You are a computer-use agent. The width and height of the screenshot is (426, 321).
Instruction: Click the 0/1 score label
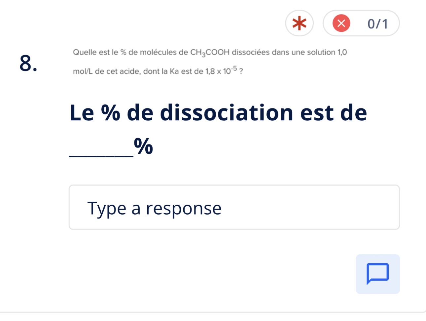tap(377, 24)
